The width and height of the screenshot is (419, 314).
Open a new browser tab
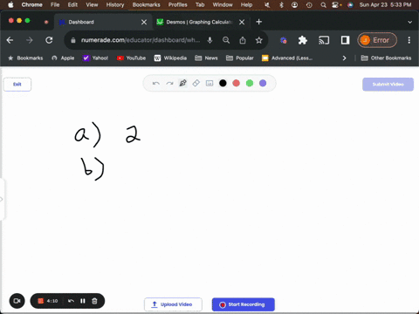[259, 22]
